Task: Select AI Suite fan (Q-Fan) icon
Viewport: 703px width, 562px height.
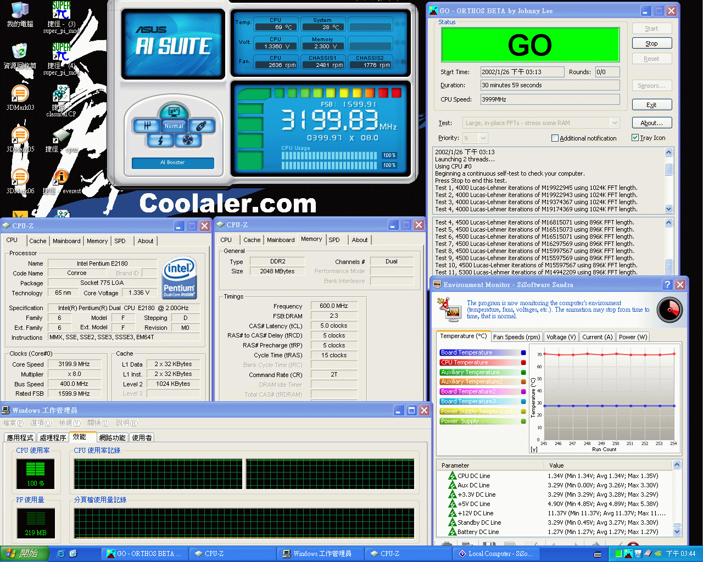Action: [x=188, y=140]
